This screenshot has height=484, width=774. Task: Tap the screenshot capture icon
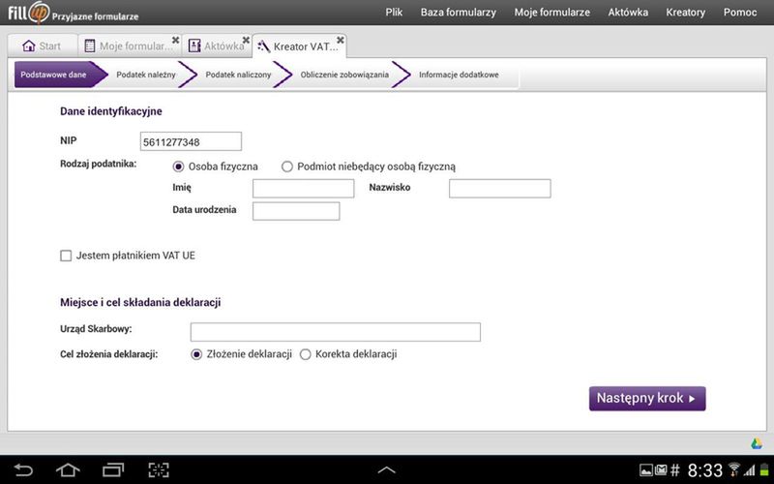(159, 469)
